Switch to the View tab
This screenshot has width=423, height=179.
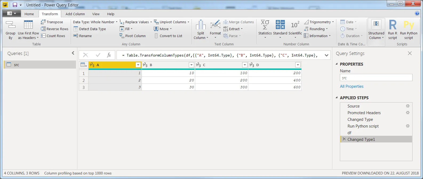(x=96, y=14)
